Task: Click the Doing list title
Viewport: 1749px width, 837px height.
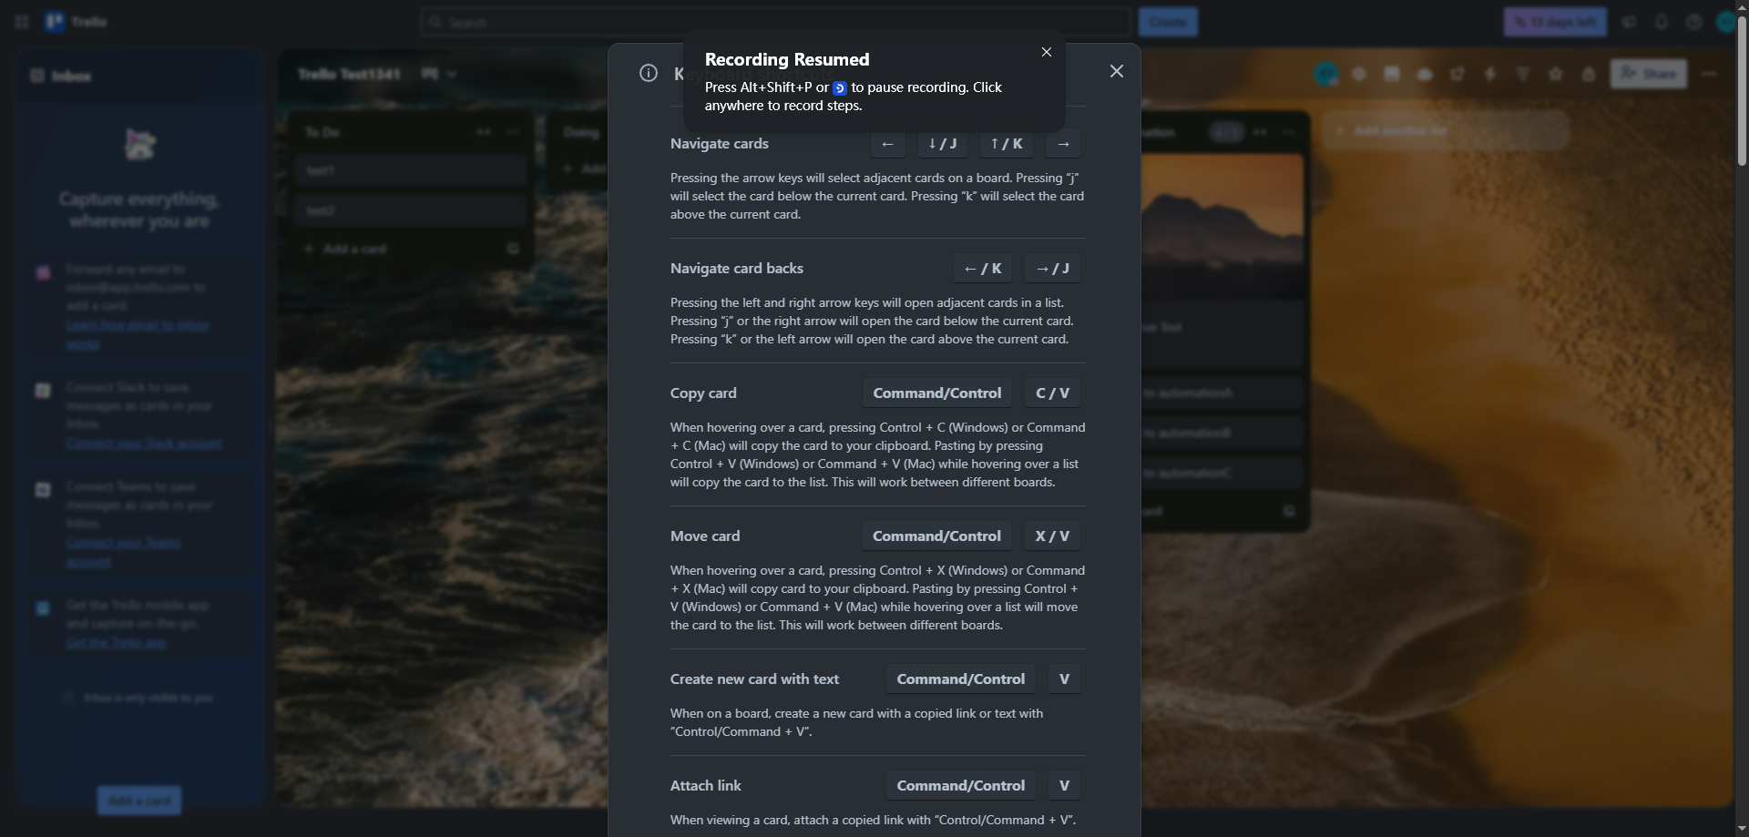Action: tap(581, 132)
